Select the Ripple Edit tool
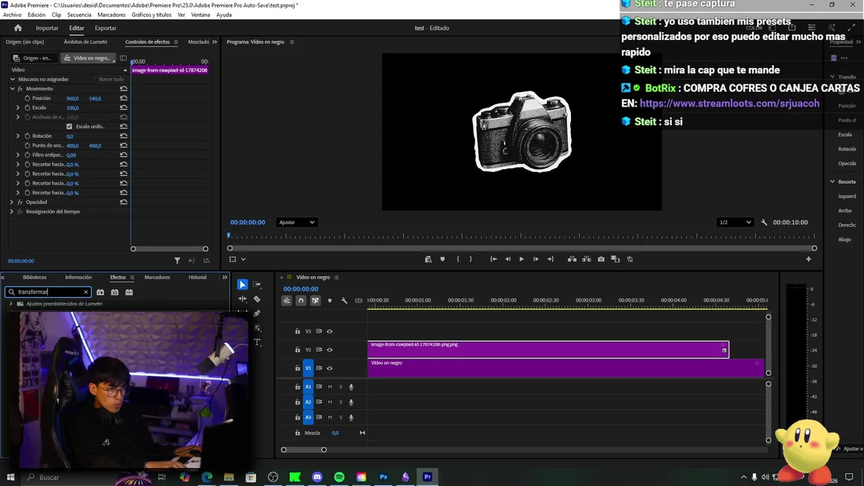 [242, 299]
